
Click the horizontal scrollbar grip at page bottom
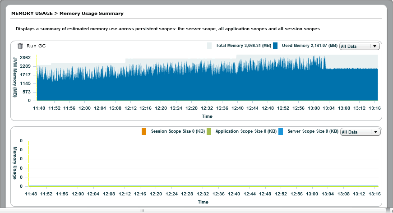pos(142,210)
